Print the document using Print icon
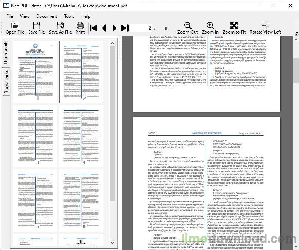The height and width of the screenshot is (250, 299). click(80, 28)
